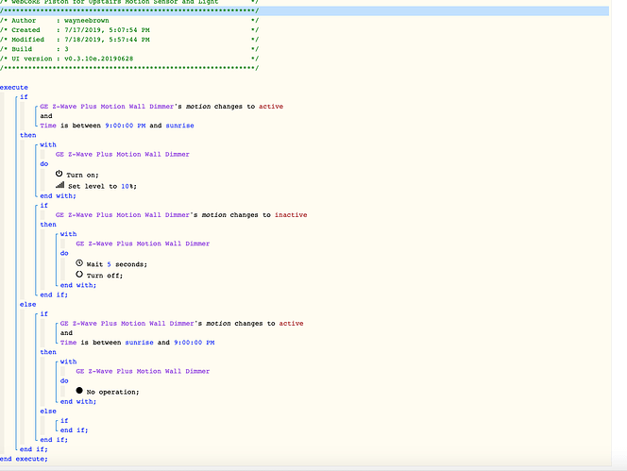Viewport: 627px width, 471px height.
Task: Click the 'and' operator in the else if block
Action: pyautogui.click(x=66, y=333)
